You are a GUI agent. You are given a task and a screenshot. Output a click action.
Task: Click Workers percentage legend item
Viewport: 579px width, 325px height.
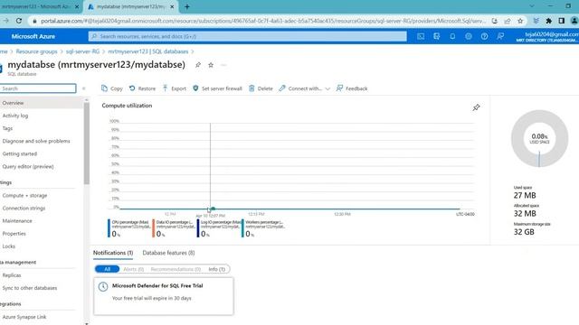(263, 228)
